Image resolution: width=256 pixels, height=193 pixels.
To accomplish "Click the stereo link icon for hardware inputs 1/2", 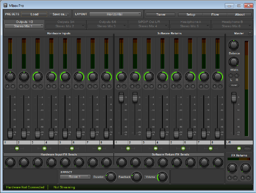I will 17,148.
